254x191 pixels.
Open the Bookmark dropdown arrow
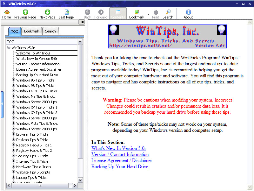148,14
